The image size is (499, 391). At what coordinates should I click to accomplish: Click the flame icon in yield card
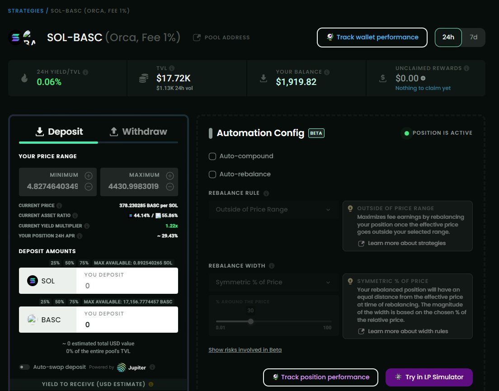tap(24, 78)
